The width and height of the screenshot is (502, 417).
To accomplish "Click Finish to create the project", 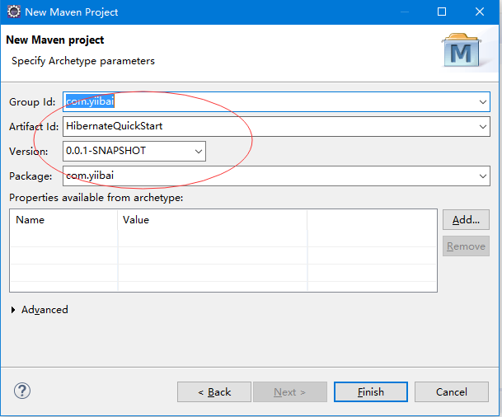I will [x=370, y=392].
